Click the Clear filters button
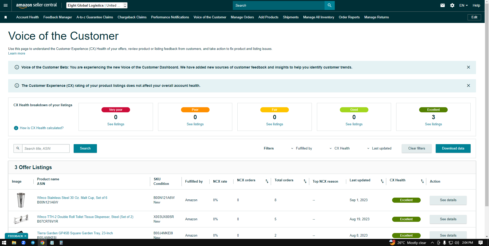The height and width of the screenshot is (246, 489). (x=417, y=148)
